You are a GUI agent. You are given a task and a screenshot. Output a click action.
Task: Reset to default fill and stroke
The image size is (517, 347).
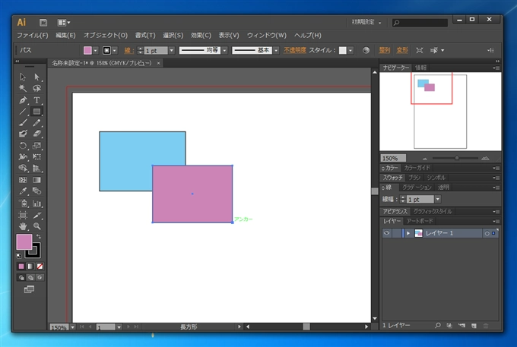[19, 256]
